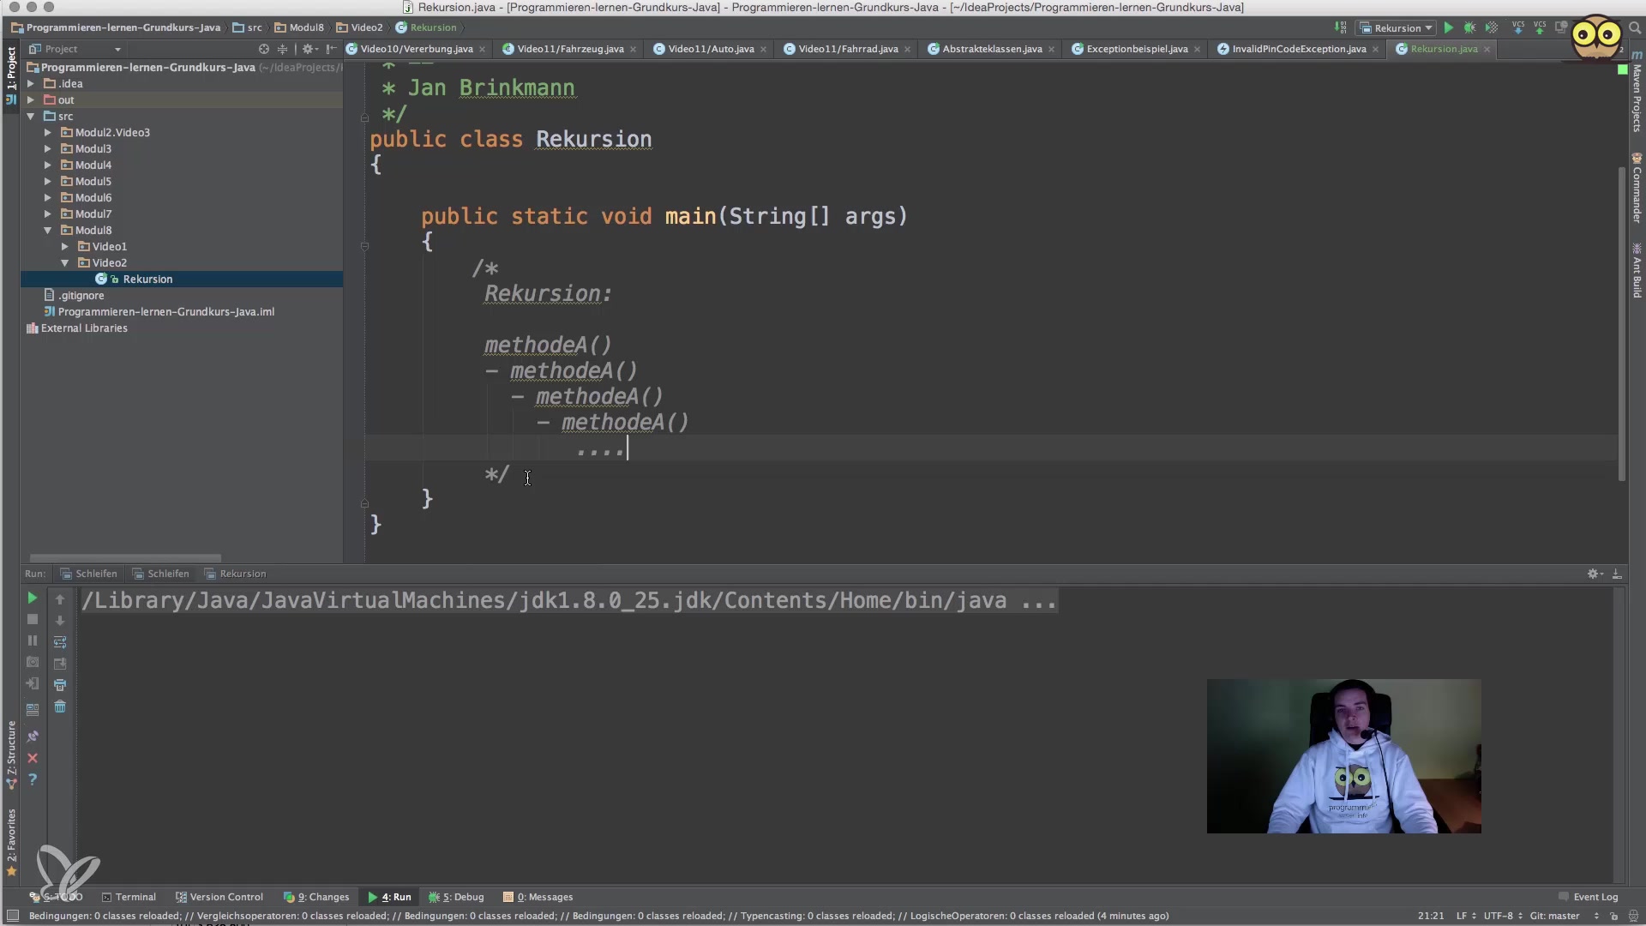Screen dimensions: 1646x926
Task: Expand the Modul7 folder
Action: (x=48, y=214)
